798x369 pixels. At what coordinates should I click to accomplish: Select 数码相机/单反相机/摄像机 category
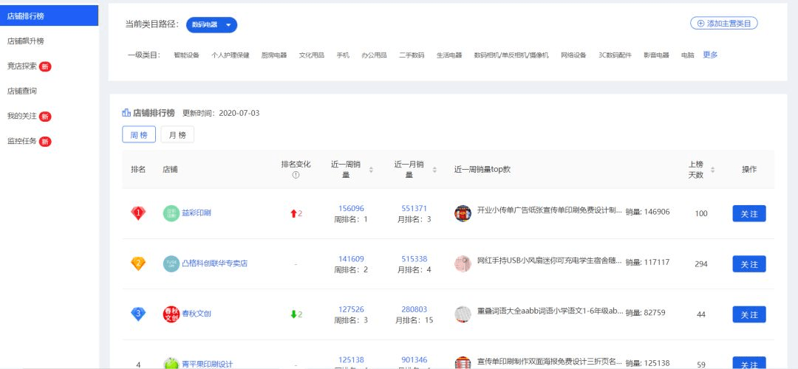tap(511, 55)
